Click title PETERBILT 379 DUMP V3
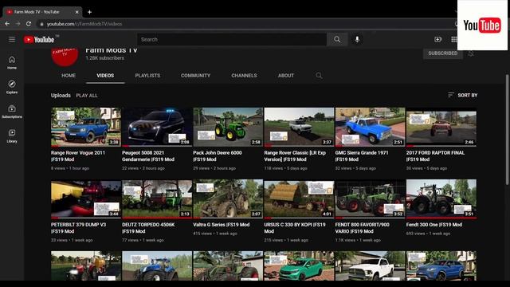 tap(78, 228)
